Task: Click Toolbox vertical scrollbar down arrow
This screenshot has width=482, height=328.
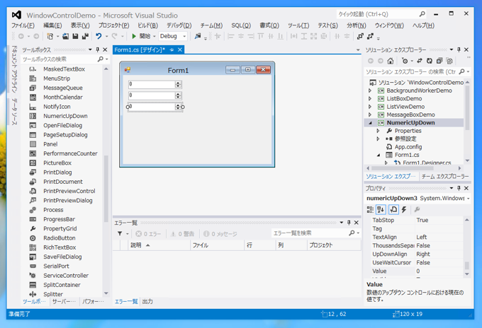Action: click(106, 293)
